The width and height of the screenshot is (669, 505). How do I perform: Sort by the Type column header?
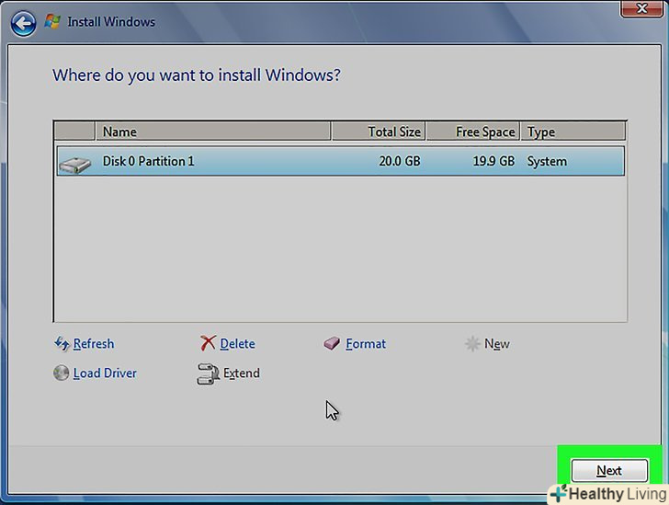tap(573, 132)
